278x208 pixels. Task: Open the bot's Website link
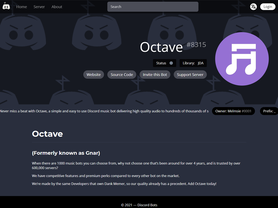click(93, 75)
